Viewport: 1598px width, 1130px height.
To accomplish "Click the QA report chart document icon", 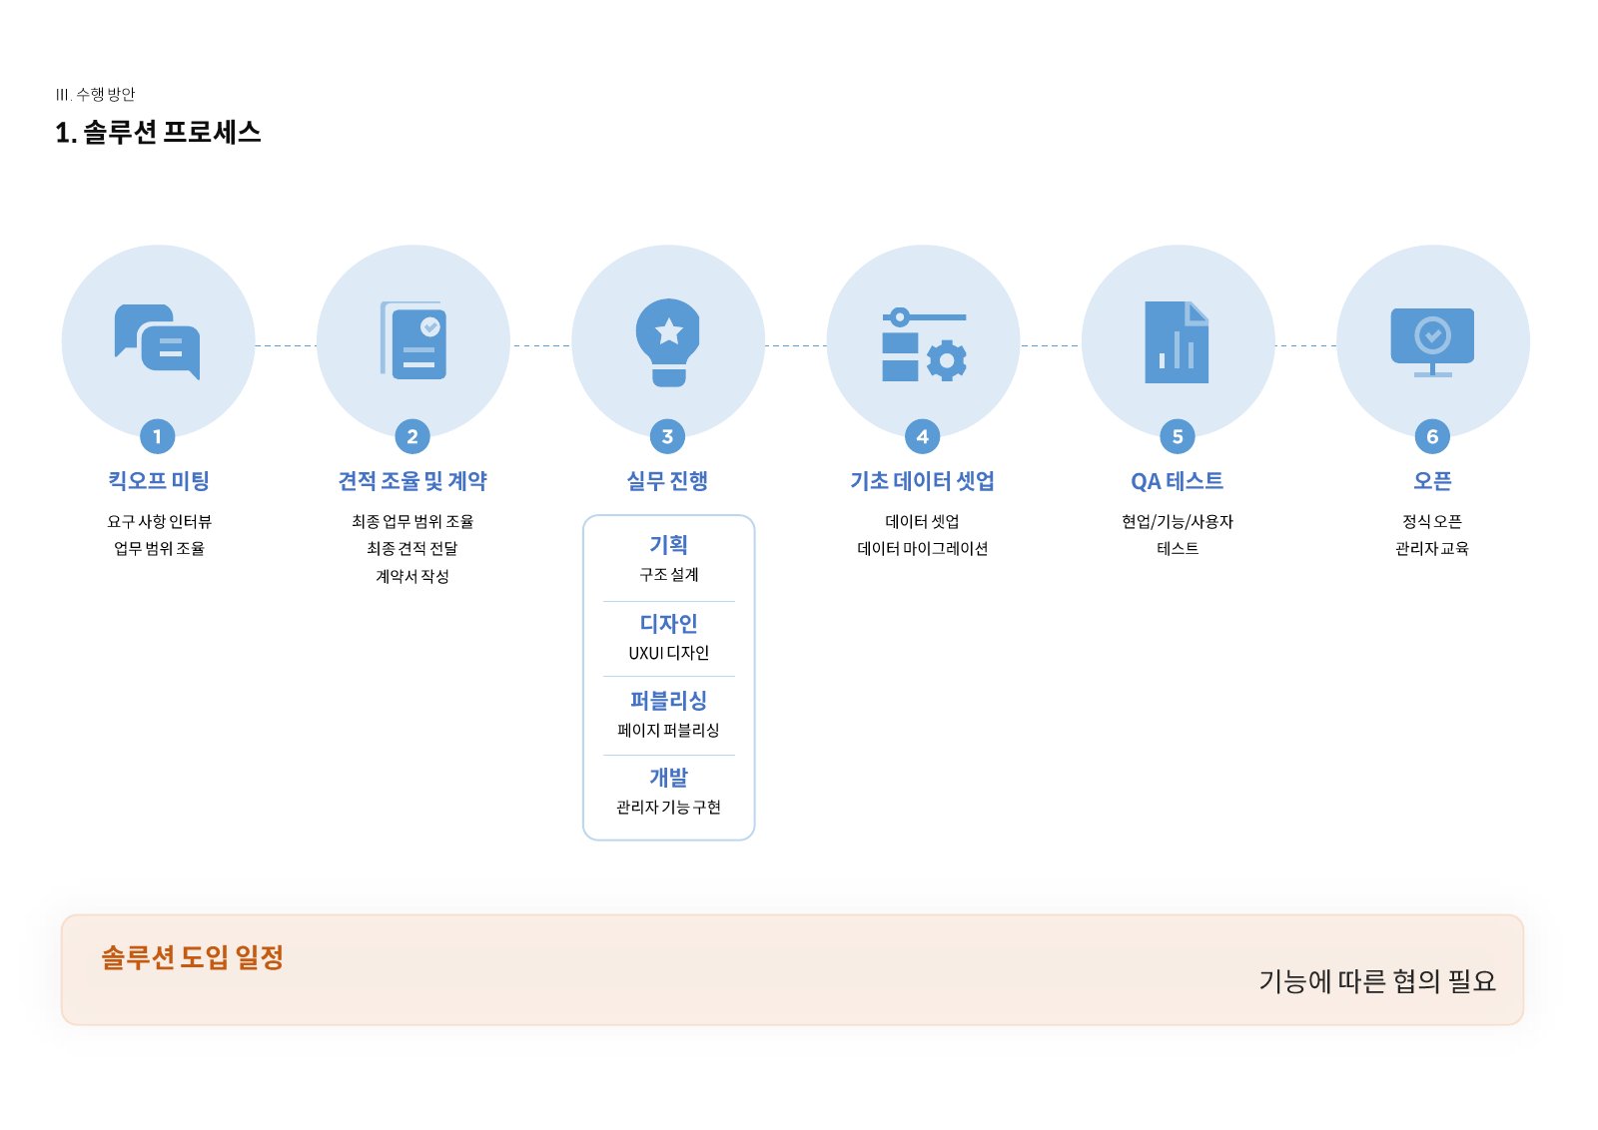I will pos(1177,342).
